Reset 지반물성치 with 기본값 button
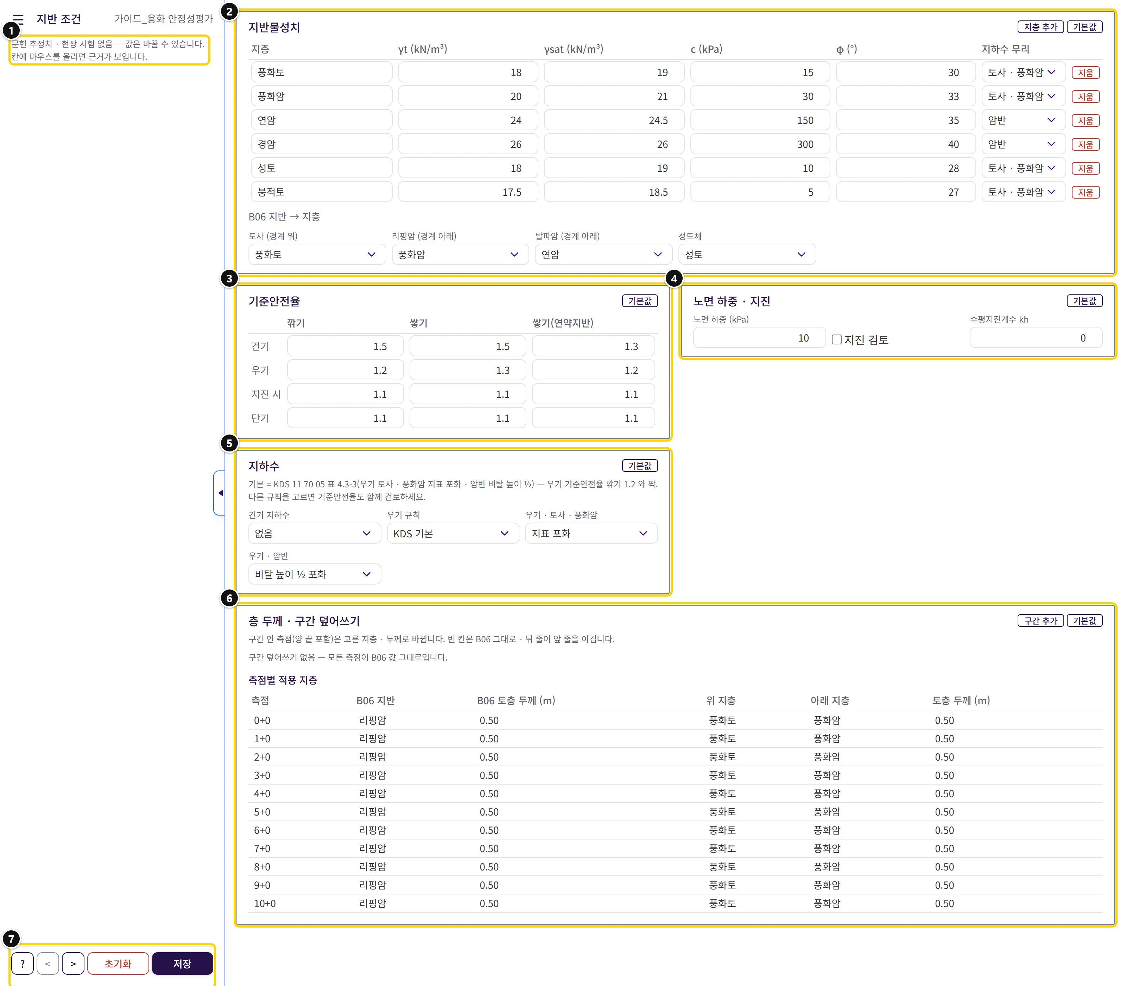Screen dimensions: 1126x986 (x=1084, y=27)
